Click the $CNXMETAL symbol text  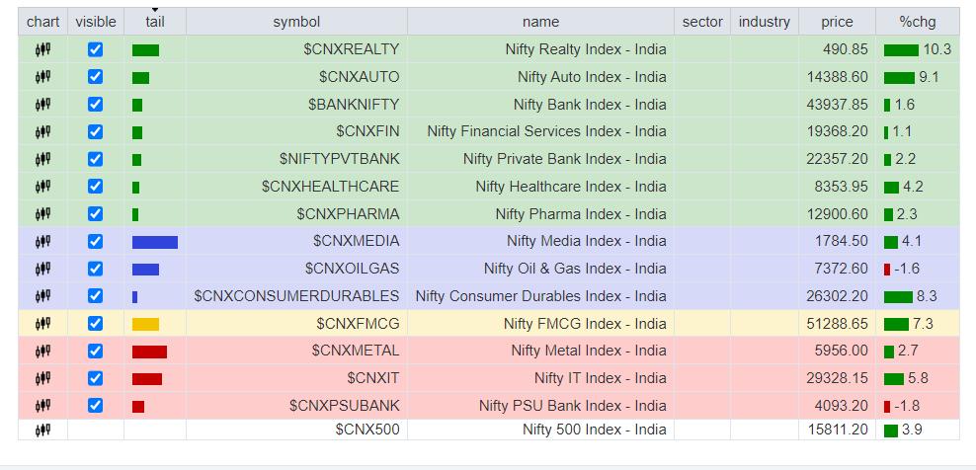[x=356, y=351]
